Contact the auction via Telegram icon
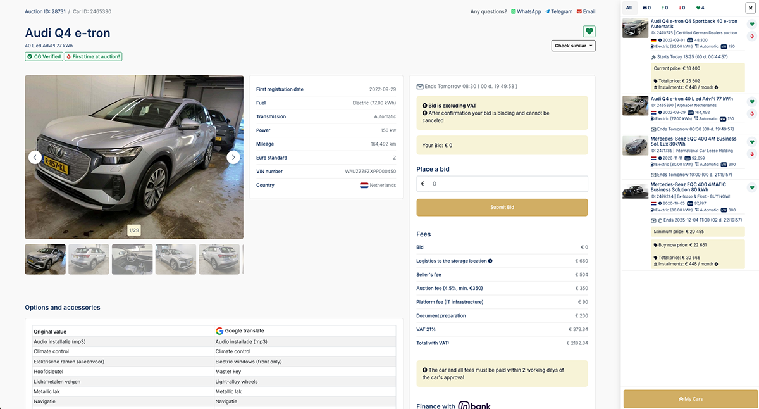This screenshot has width=759, height=409. [558, 11]
